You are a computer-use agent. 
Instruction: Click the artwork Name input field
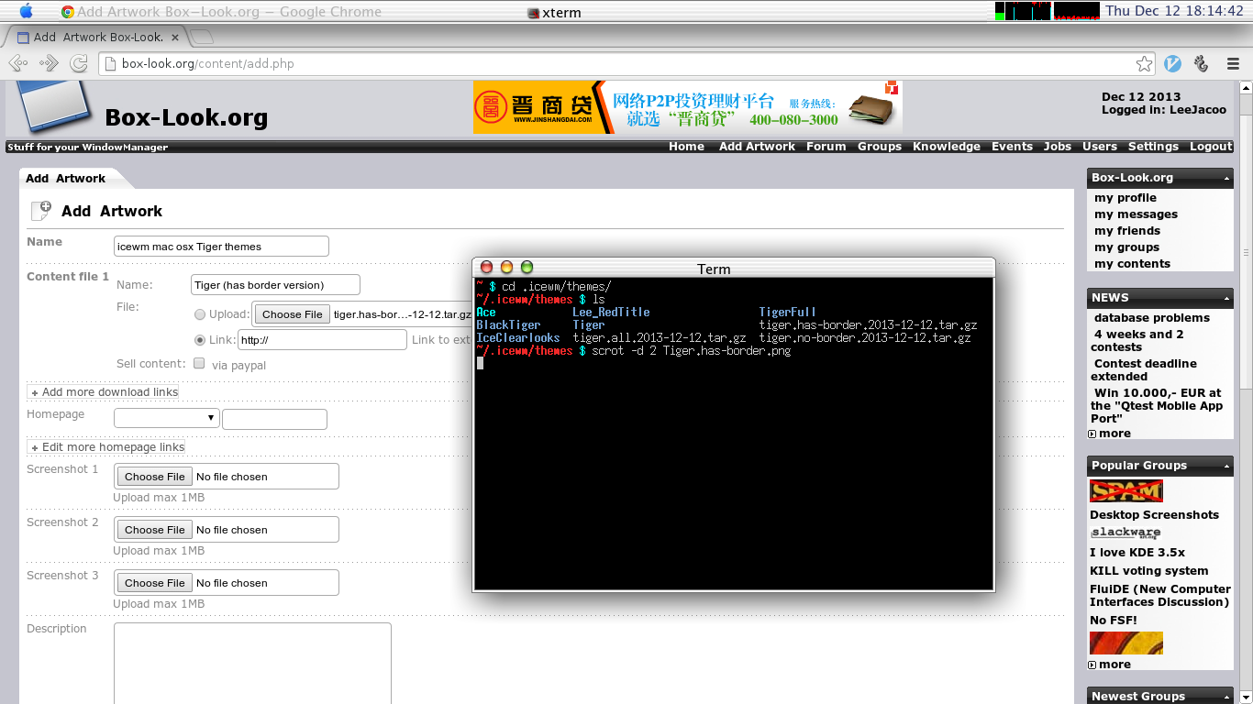pos(221,246)
